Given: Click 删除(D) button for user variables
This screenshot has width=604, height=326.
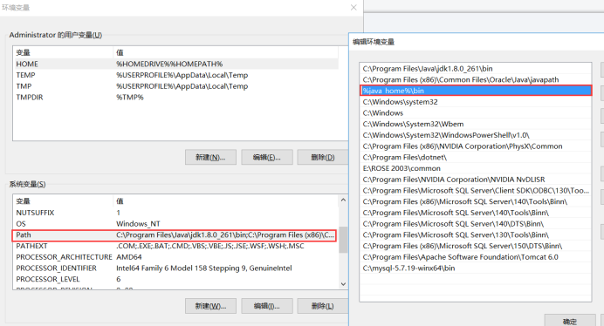Looking at the screenshot, I should (322, 157).
